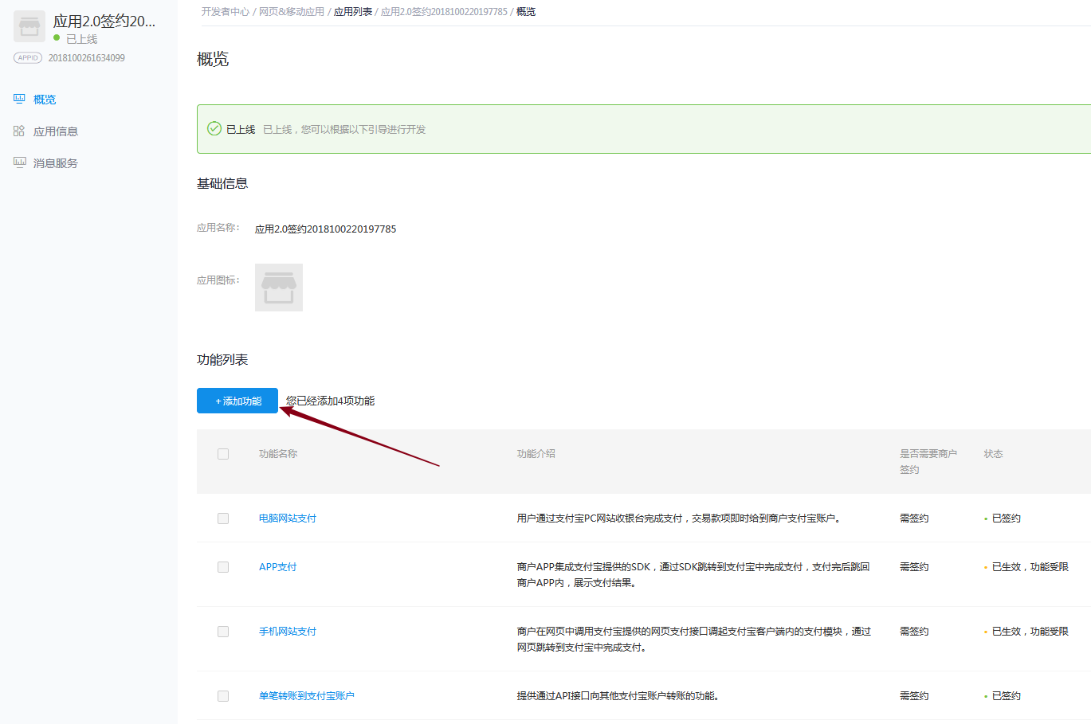This screenshot has height=724, width=1091.
Task: Click the 消息服务 chart icon in sidebar
Action: pos(19,162)
